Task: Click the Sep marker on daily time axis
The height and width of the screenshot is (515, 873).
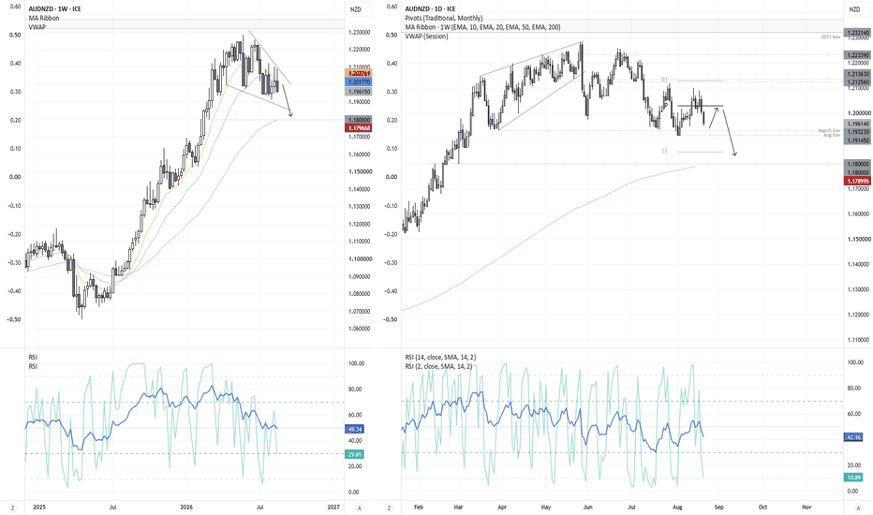Action: pyautogui.click(x=718, y=508)
